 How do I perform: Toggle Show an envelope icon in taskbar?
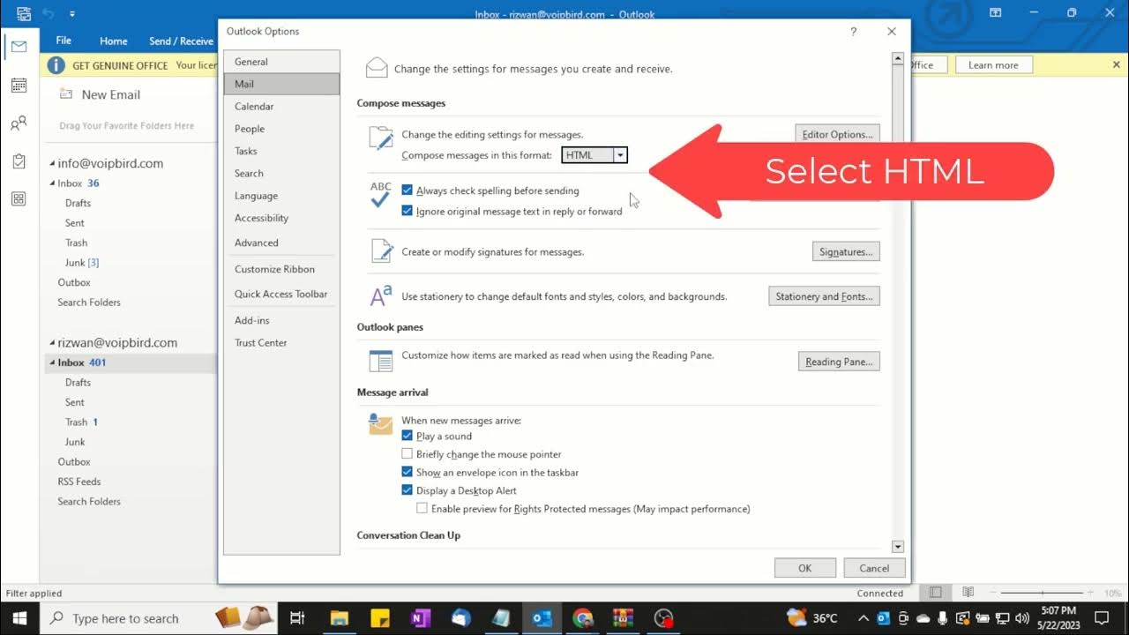pyautogui.click(x=407, y=472)
